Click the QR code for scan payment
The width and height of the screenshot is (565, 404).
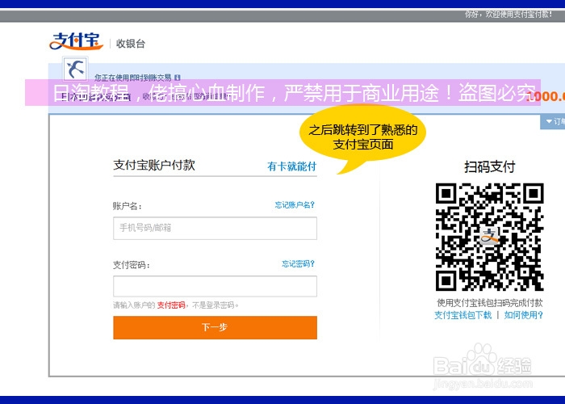[489, 237]
